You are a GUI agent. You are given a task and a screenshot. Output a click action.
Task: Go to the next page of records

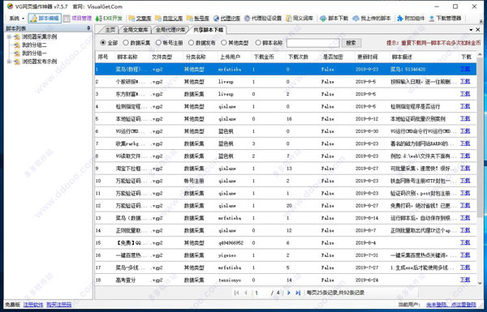[289, 293]
